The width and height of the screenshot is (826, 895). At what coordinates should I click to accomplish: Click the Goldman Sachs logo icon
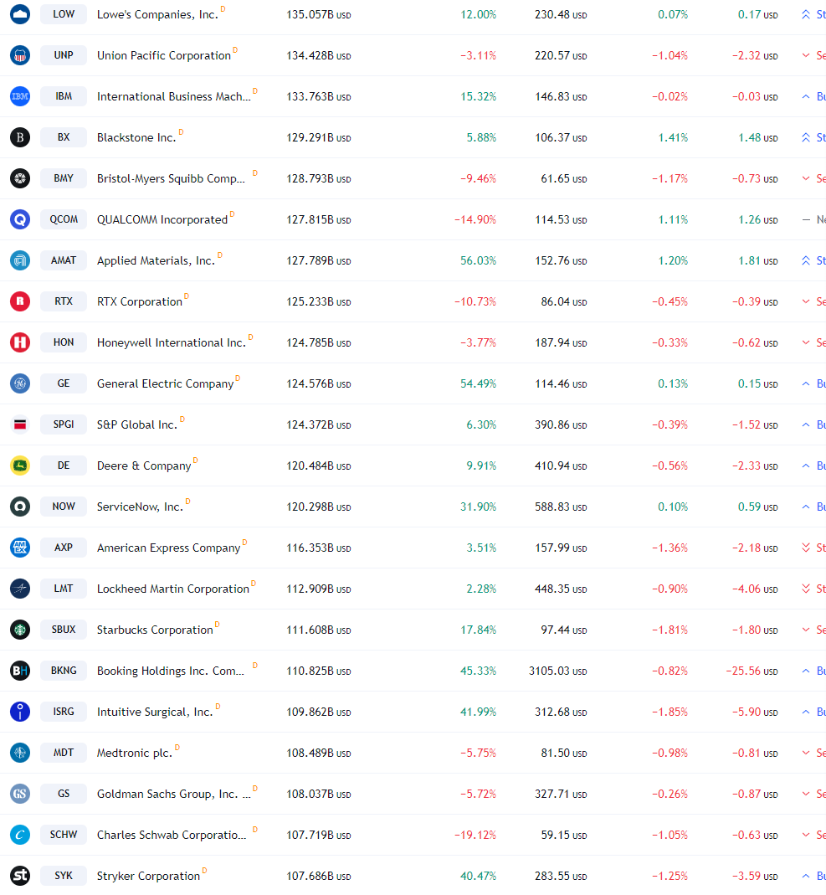click(20, 794)
